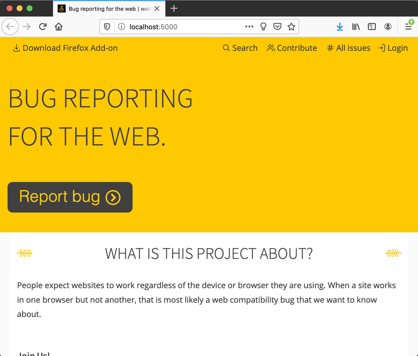Screen dimensions: 418x356
Task: Reload the current page
Action: tap(43, 27)
